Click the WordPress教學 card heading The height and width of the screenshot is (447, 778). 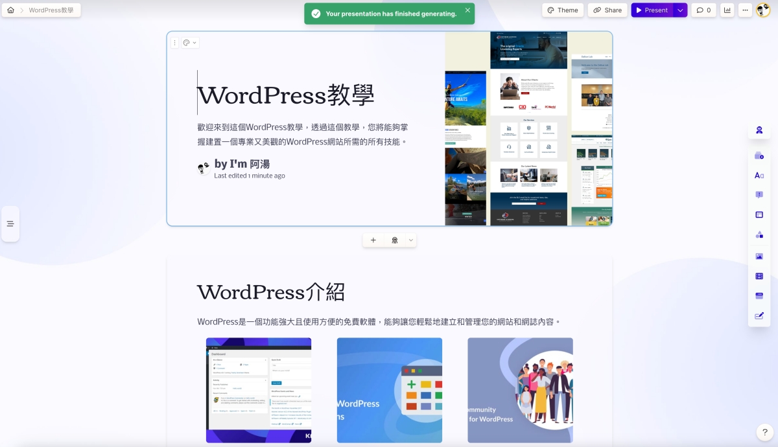pyautogui.click(x=286, y=95)
